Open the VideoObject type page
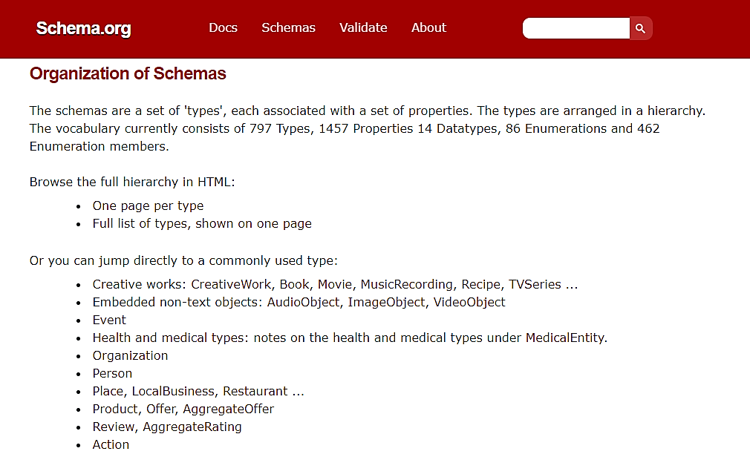This screenshot has height=454, width=750. 469,302
